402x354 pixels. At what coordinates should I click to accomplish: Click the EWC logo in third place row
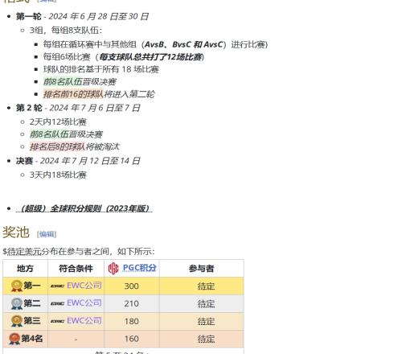pos(57,321)
